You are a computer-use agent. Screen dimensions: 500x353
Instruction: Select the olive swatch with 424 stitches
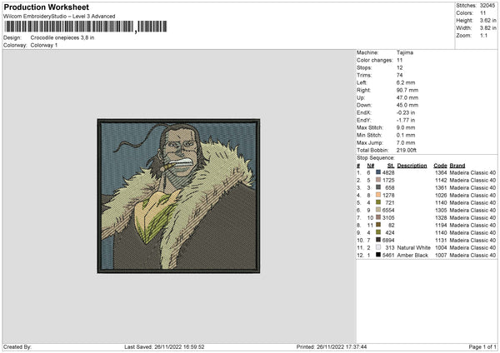378,232
